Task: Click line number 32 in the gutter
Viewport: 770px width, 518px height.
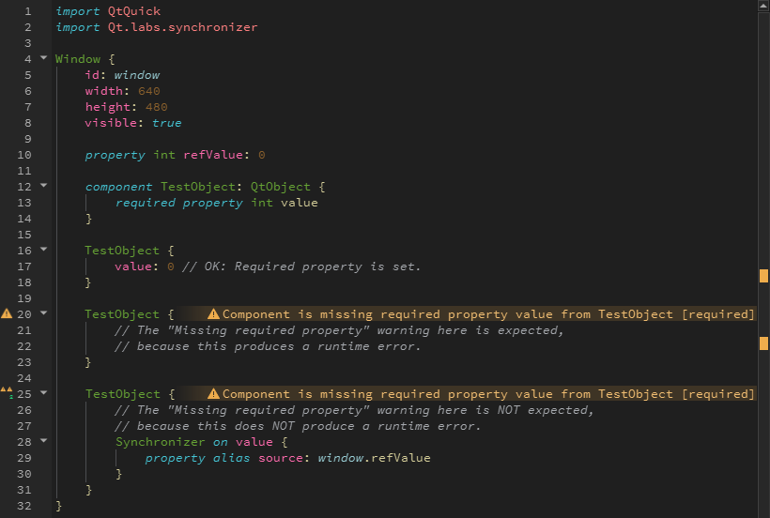Action: (x=24, y=506)
